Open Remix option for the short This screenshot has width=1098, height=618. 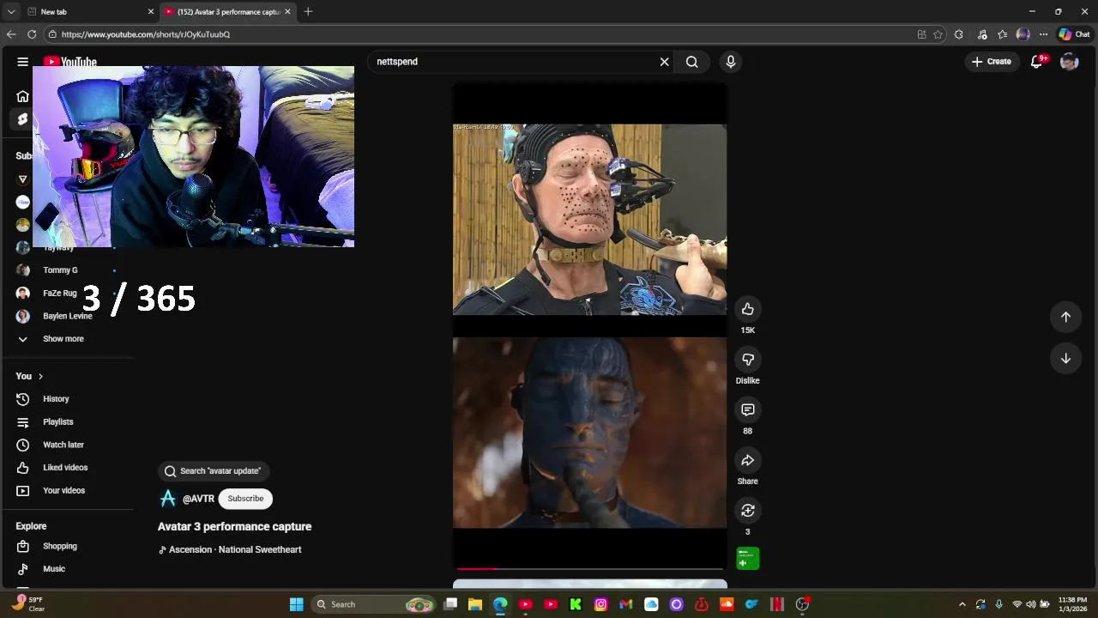(x=748, y=511)
